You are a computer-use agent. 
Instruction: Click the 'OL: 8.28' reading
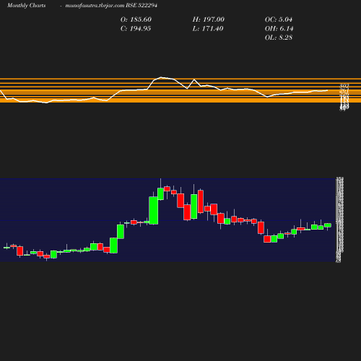tap(279, 38)
